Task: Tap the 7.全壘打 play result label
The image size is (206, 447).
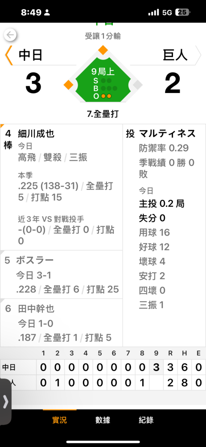Action: pos(103,114)
